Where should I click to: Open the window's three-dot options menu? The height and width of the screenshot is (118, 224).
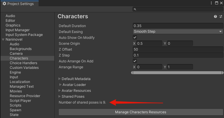[211, 3]
